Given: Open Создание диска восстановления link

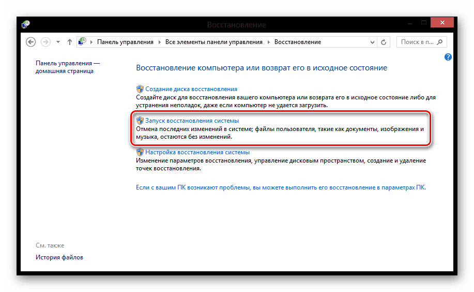Looking at the screenshot, I should (x=191, y=89).
